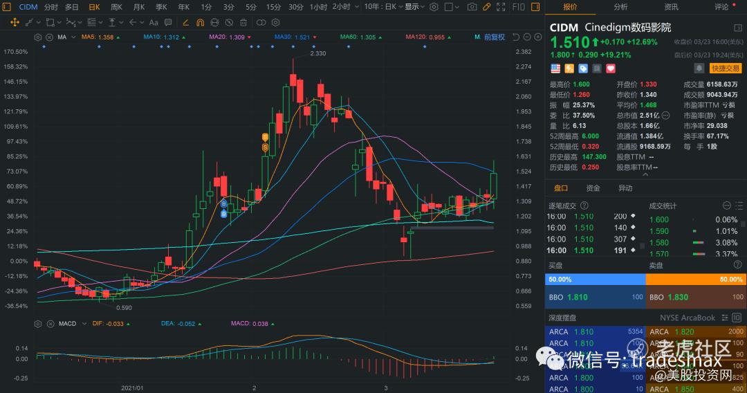Open MA indicator settings gear
This screenshot has width=747, height=393.
[38, 37]
